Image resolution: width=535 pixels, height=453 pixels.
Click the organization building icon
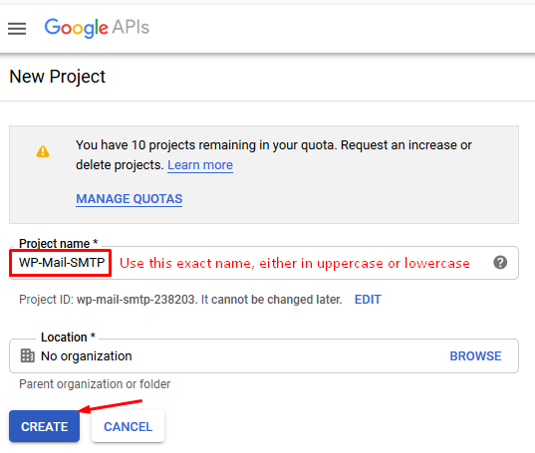[x=27, y=355]
